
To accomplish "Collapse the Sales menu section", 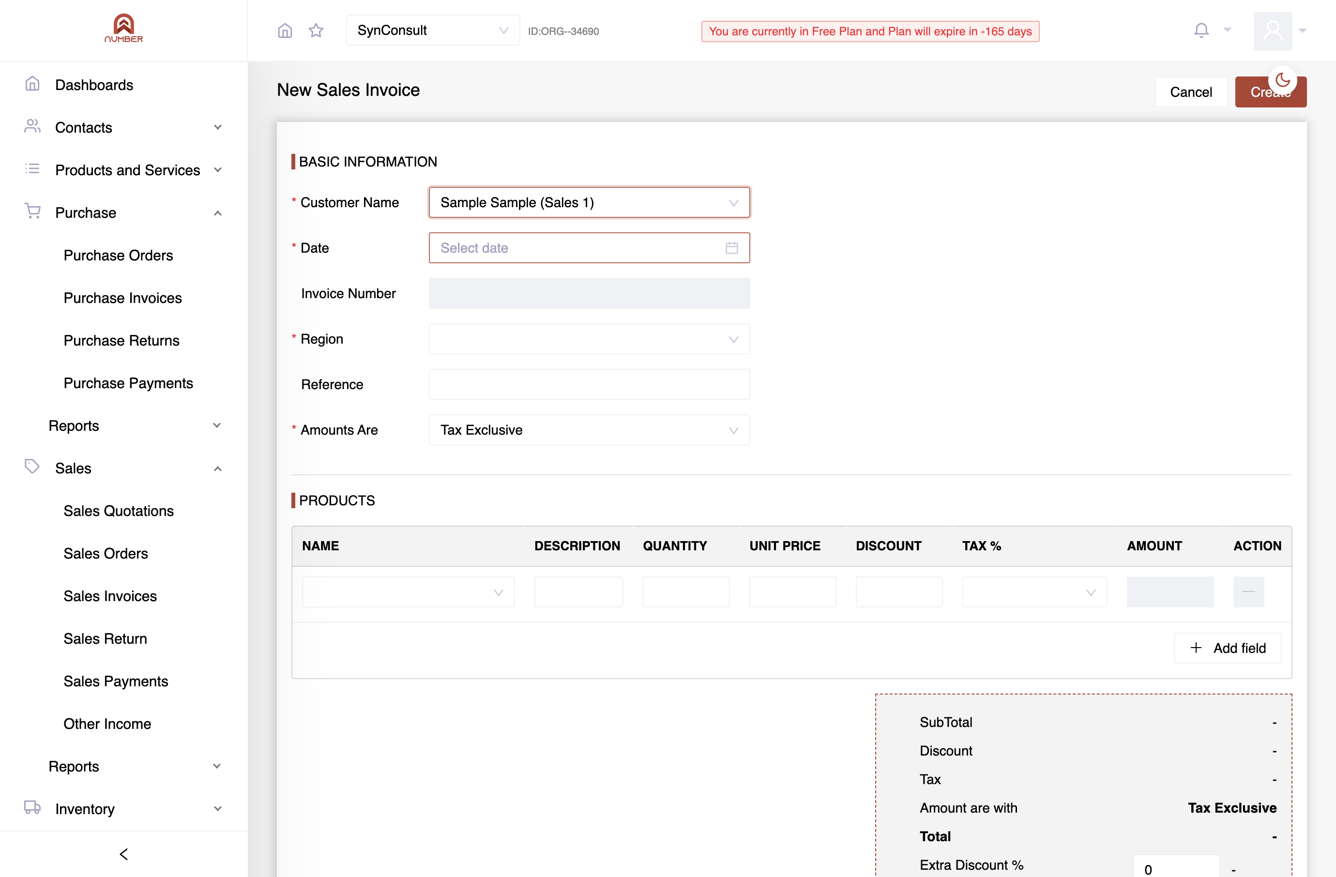I will click(x=123, y=468).
